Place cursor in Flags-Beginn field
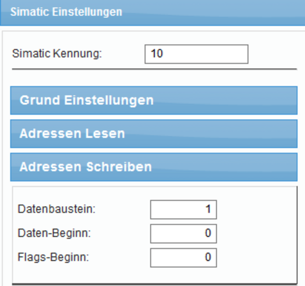 [183, 258]
